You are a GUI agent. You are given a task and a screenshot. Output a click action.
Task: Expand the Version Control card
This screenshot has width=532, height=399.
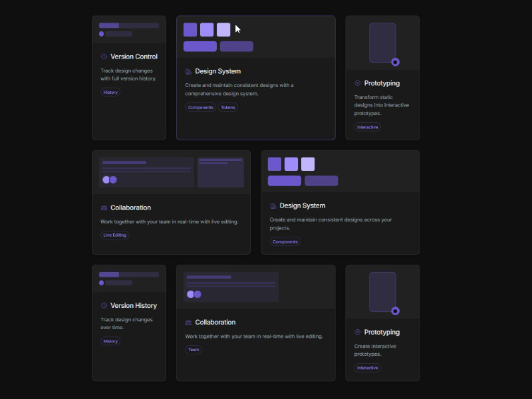tap(128, 76)
